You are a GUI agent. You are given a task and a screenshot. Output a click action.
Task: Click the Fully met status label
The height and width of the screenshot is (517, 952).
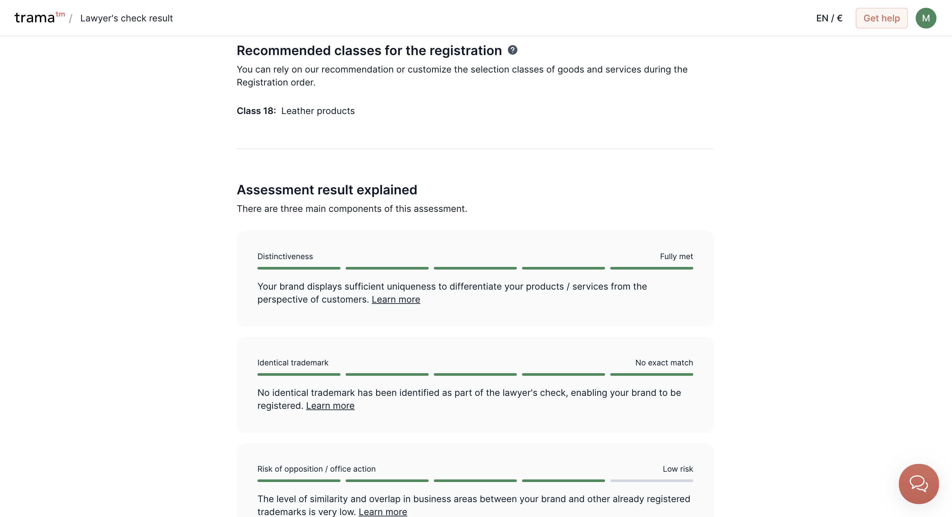click(676, 256)
